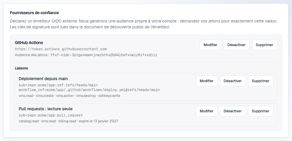
Task: Deactivate the Pull requests : lecture seule binding
Action: pos(233,111)
